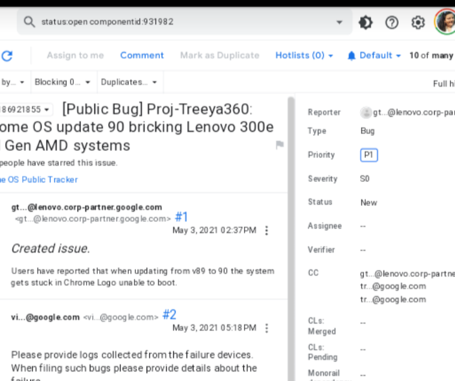Open the comment #2 permalink

pyautogui.click(x=169, y=315)
